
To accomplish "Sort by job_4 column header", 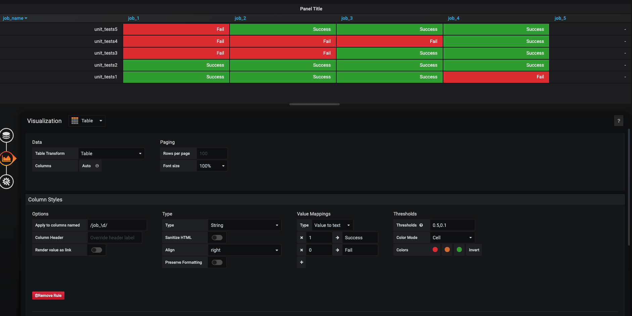I will (453, 18).
